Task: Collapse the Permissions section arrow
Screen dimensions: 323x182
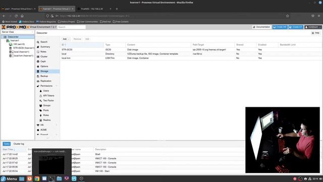Action: point(57,86)
